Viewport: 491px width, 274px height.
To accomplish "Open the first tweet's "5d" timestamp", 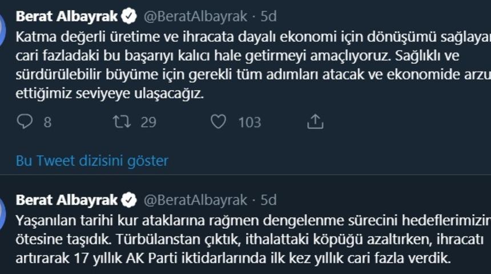I will [268, 17].
